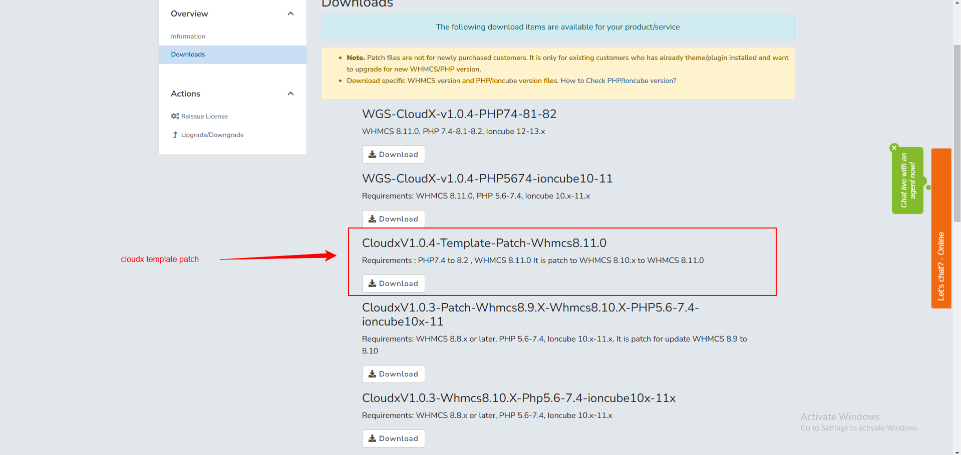
Task: Click the Overview section header title
Action: point(189,13)
